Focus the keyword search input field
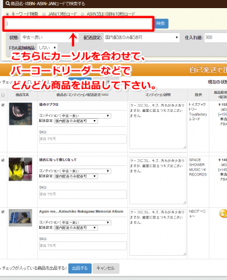 (x=79, y=24)
